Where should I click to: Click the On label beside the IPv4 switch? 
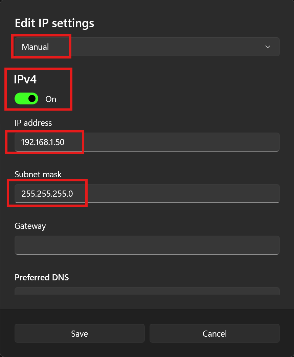click(x=51, y=99)
